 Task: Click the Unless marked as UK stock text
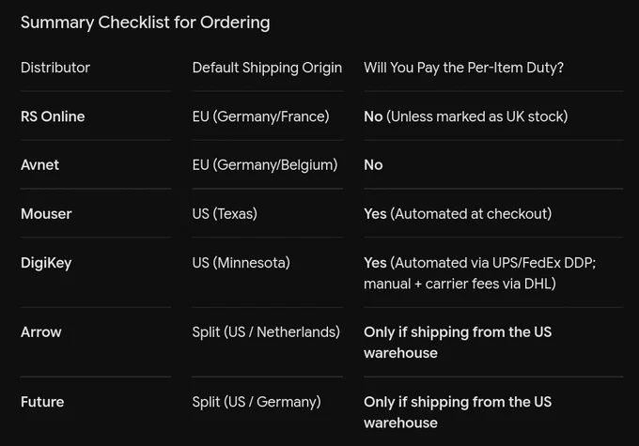pyautogui.click(x=476, y=116)
